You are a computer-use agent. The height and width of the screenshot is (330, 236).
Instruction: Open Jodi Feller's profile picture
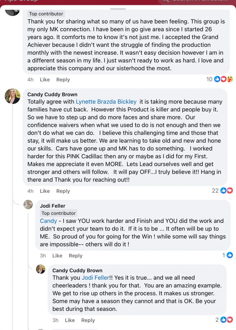[28, 204]
